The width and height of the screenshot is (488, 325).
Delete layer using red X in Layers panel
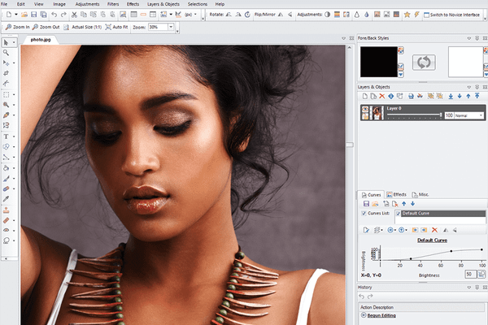tap(382, 96)
